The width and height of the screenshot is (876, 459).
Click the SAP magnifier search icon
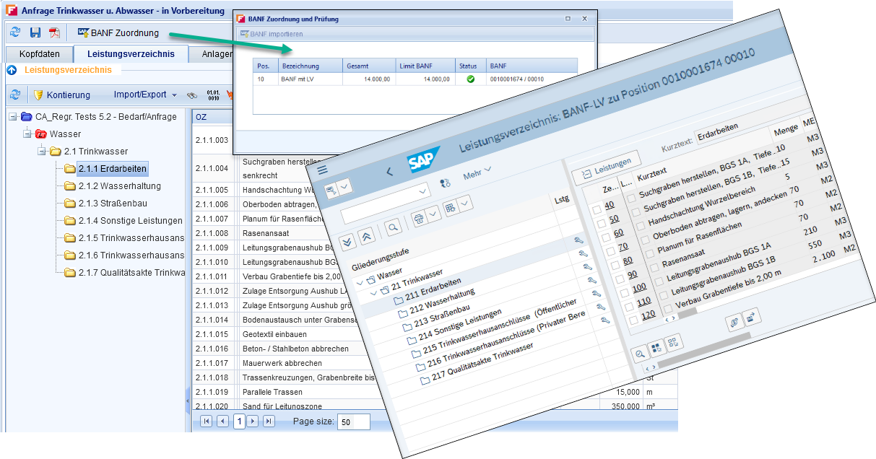393,227
